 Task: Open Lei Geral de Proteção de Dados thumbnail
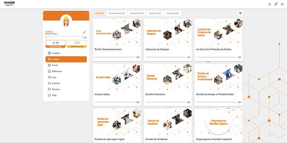pos(219,32)
